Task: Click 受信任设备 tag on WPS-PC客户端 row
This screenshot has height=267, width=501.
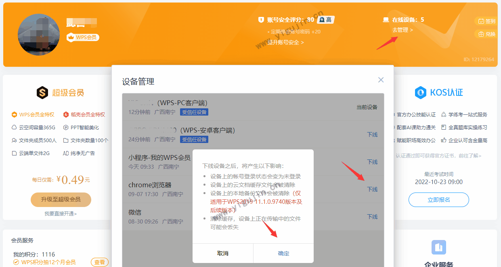Action: (194, 112)
